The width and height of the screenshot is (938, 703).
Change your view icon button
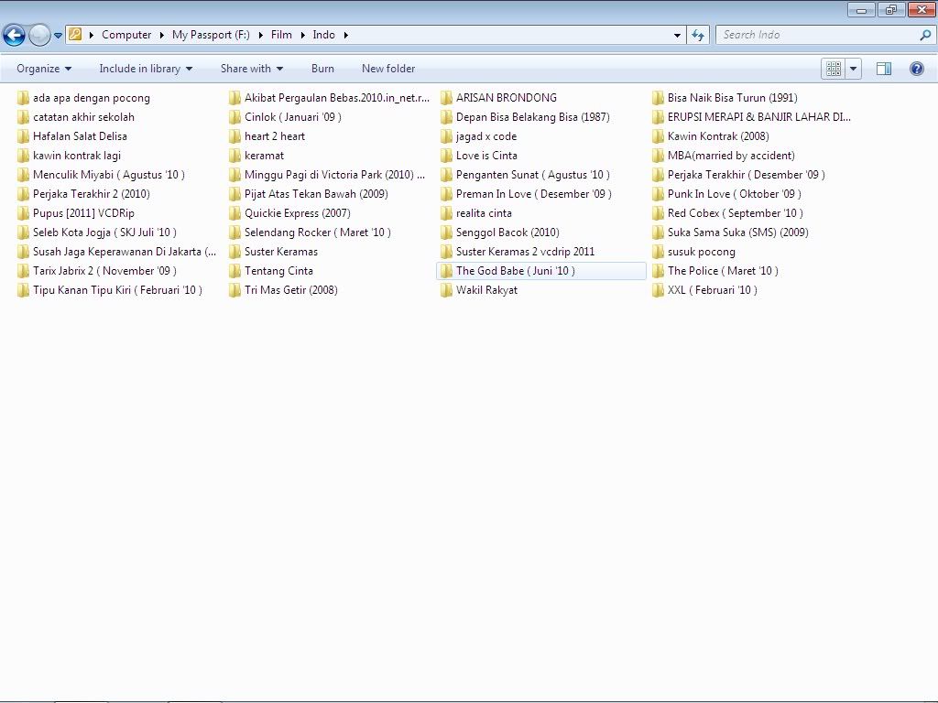834,69
